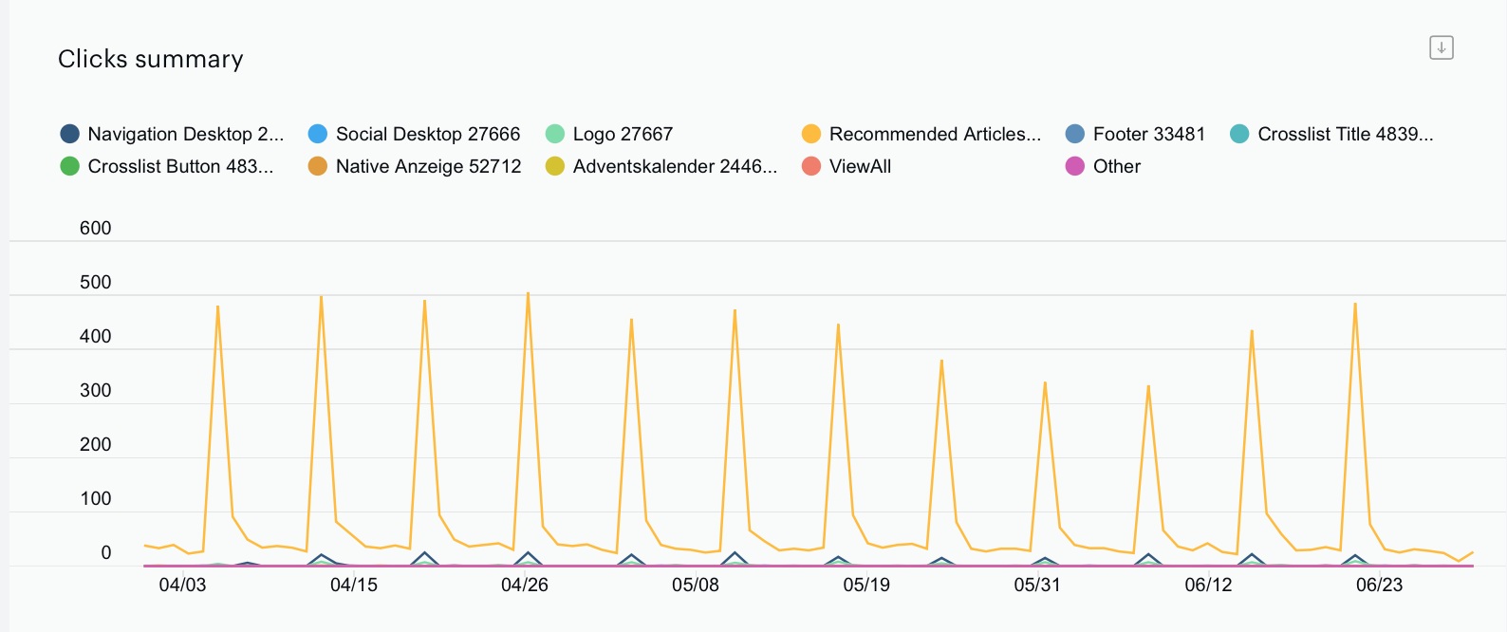The height and width of the screenshot is (632, 1507).
Task: Click the Crosslist Button green dot
Action: pos(69,166)
